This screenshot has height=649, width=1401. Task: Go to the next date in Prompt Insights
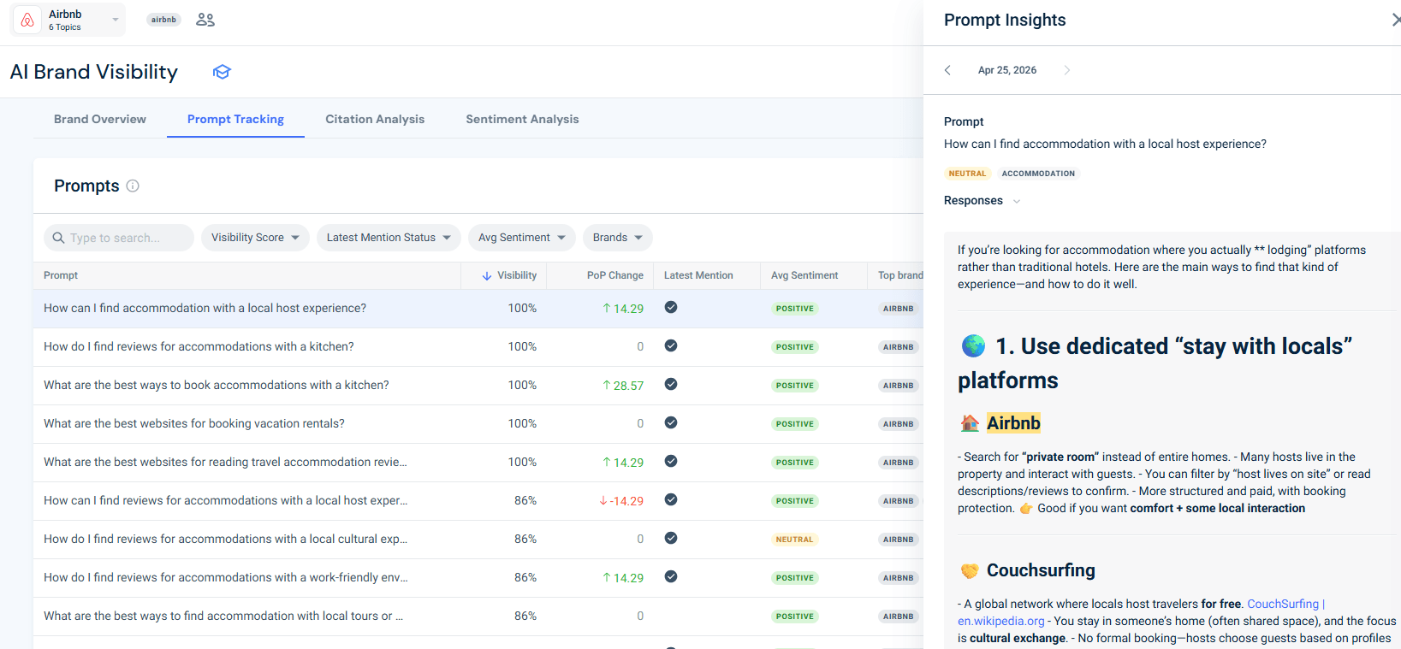(x=1066, y=70)
